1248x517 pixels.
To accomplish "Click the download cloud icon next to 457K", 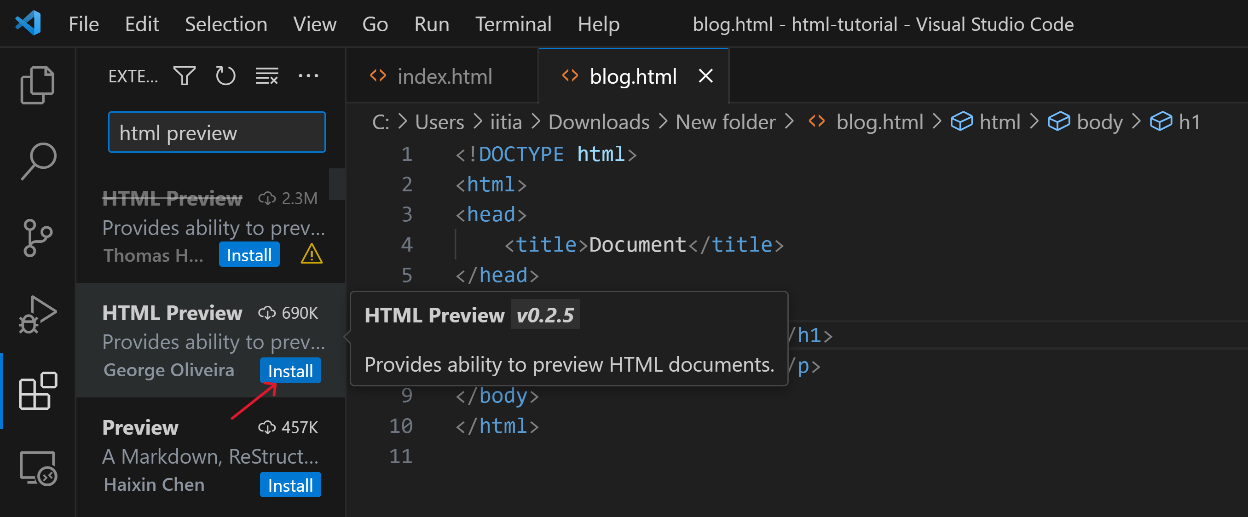I will pos(267,427).
